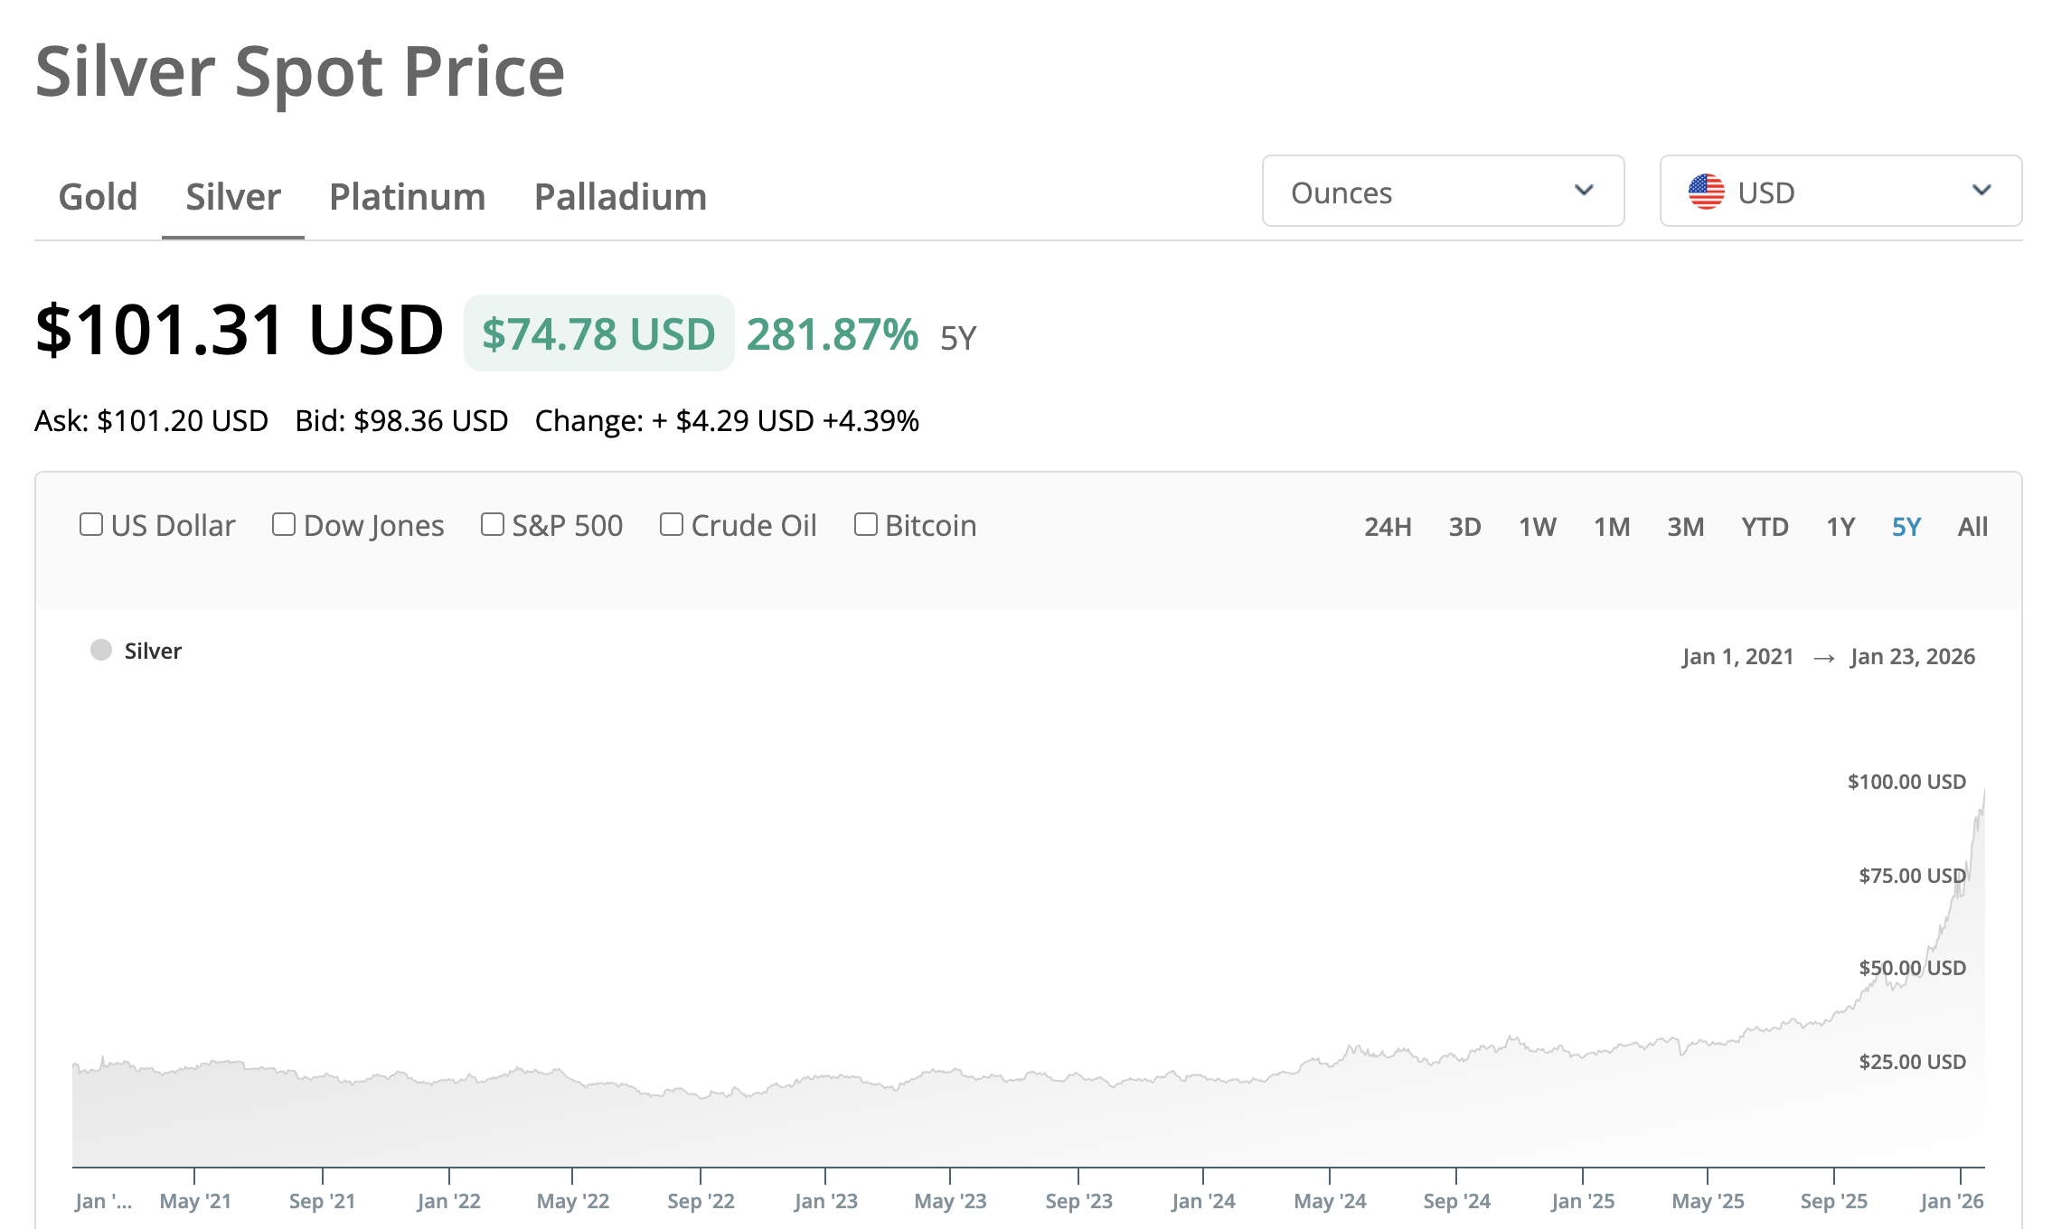Choose the All time range
2052x1229 pixels.
(1972, 527)
